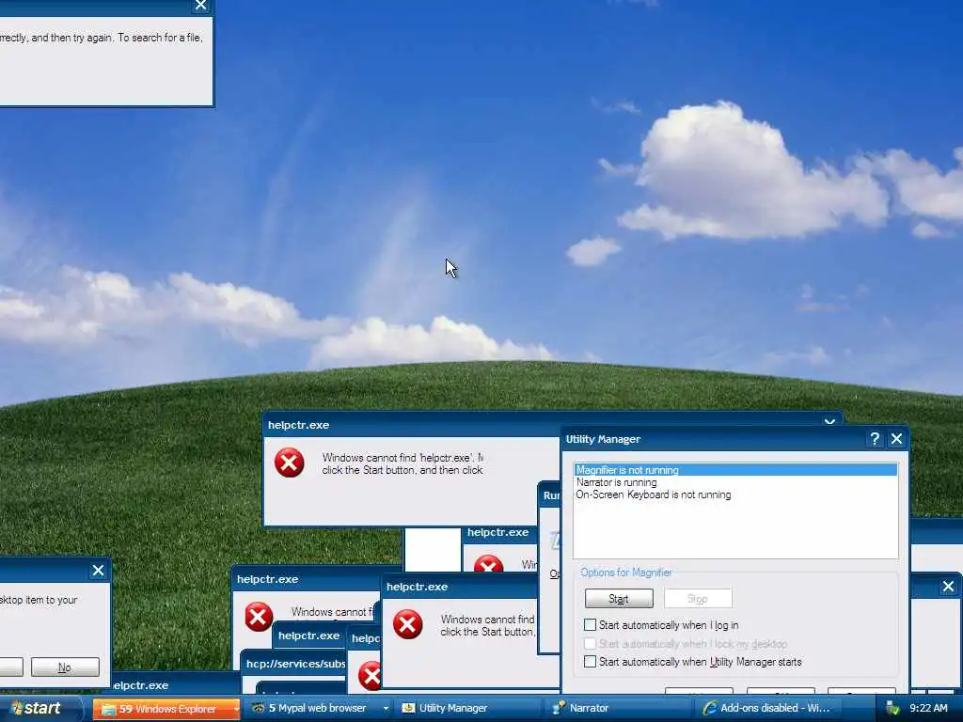963x722 pixels.
Task: Expand the Windows Explorer group dropdown arrow
Action: (236, 709)
